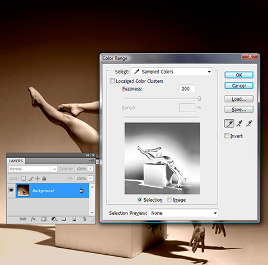The image size is (268, 265).
Task: Click the Range percentage field
Action: tap(187, 108)
